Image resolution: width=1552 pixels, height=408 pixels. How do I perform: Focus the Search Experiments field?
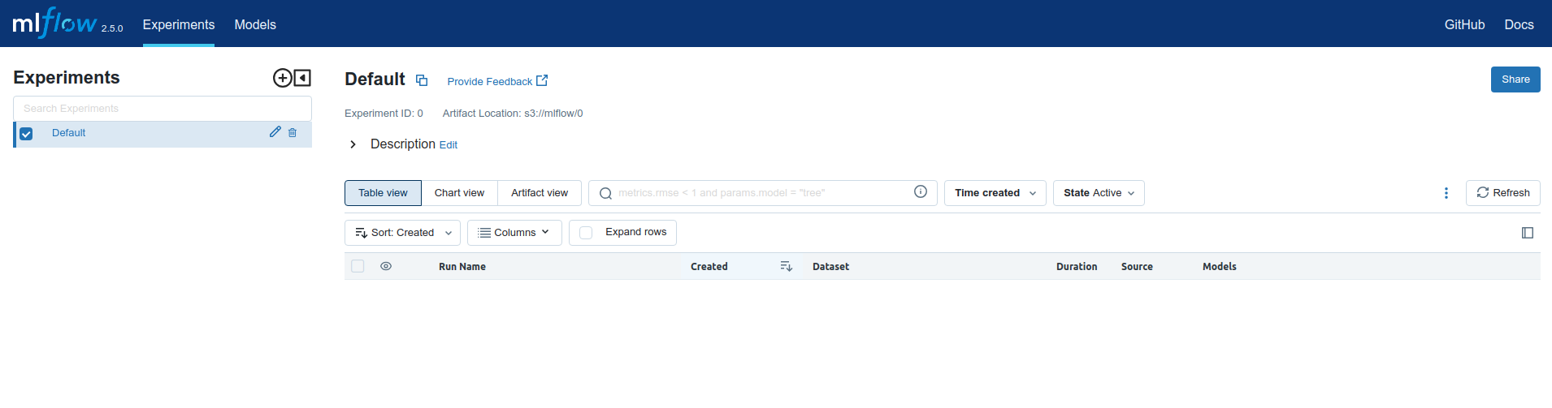[163, 109]
